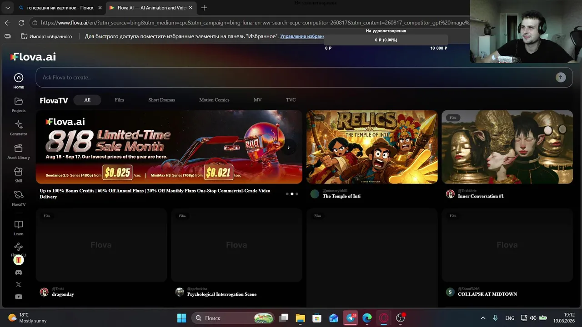Select the third banner carousel dot
This screenshot has height=327, width=582.
pyautogui.click(x=297, y=194)
